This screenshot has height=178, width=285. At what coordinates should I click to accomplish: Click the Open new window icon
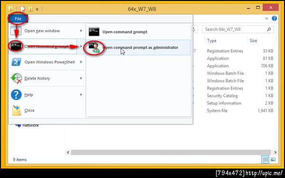(x=16, y=31)
